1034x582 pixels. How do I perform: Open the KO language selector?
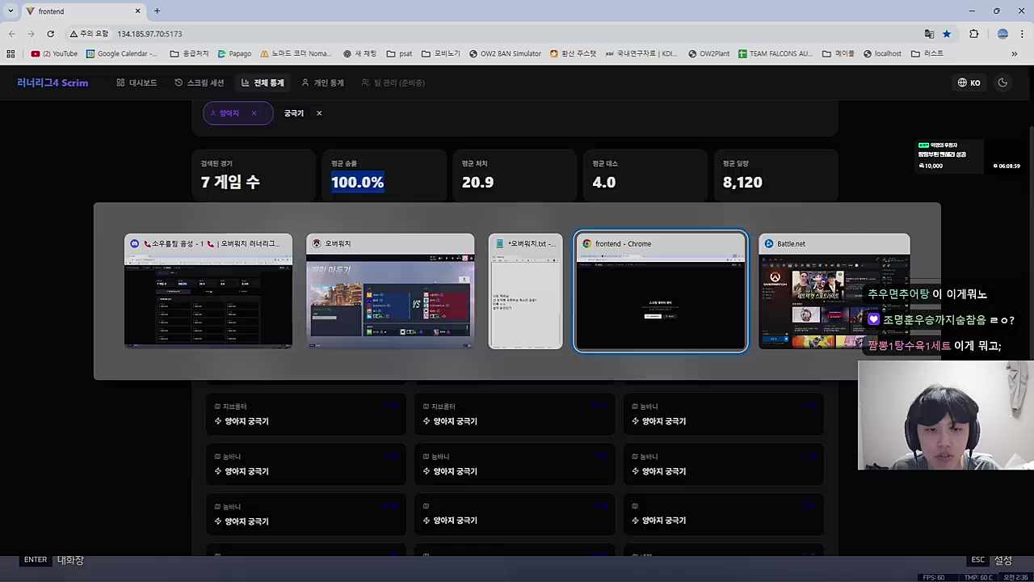click(x=969, y=82)
